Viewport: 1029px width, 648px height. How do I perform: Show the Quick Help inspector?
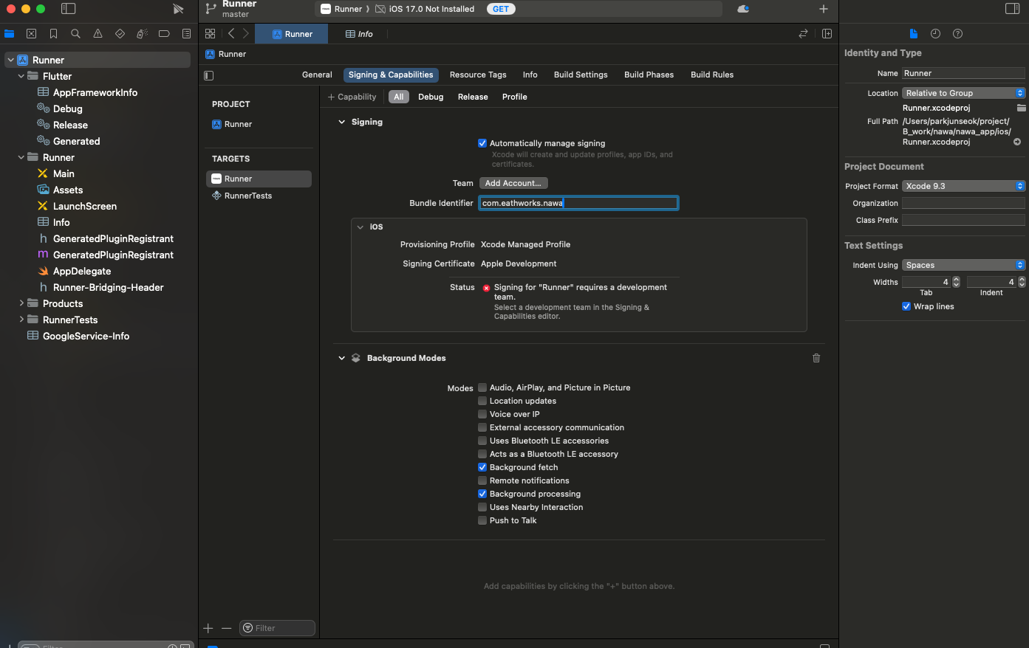[x=957, y=34]
